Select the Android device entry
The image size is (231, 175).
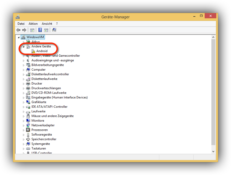click(x=42, y=51)
